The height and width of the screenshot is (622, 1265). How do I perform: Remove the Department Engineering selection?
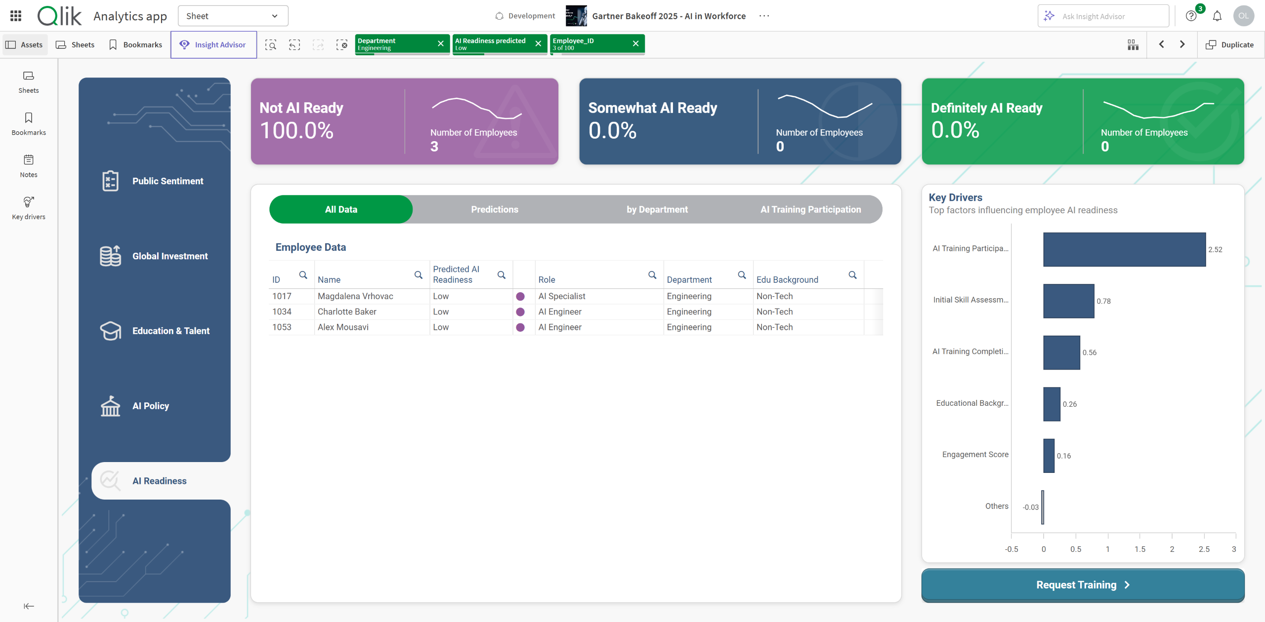[x=440, y=44]
